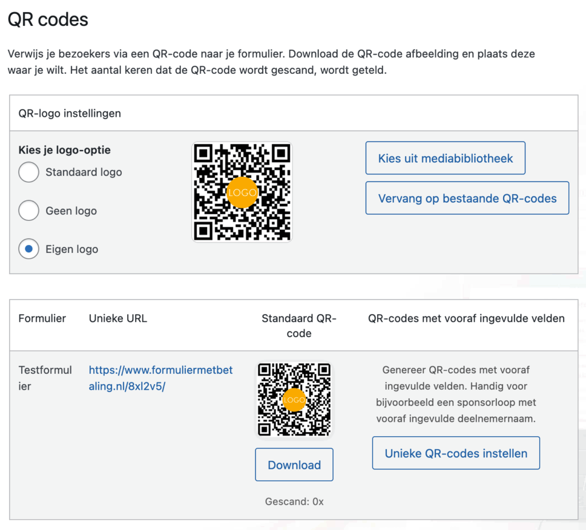Screen dimensions: 586x530
Task: Click the Standaard QR-code column header
Action: coord(299,326)
